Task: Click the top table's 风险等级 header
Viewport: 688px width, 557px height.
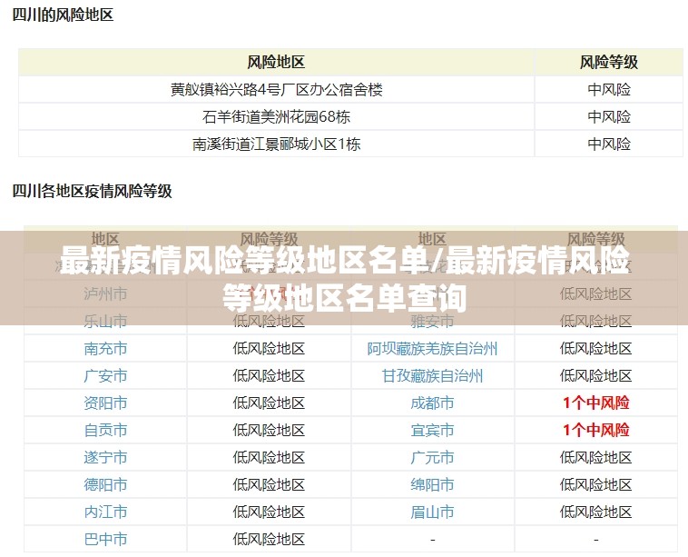Action: click(609, 62)
